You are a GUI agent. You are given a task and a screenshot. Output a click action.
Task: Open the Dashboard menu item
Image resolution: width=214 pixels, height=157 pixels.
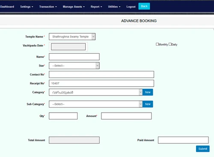7,7
